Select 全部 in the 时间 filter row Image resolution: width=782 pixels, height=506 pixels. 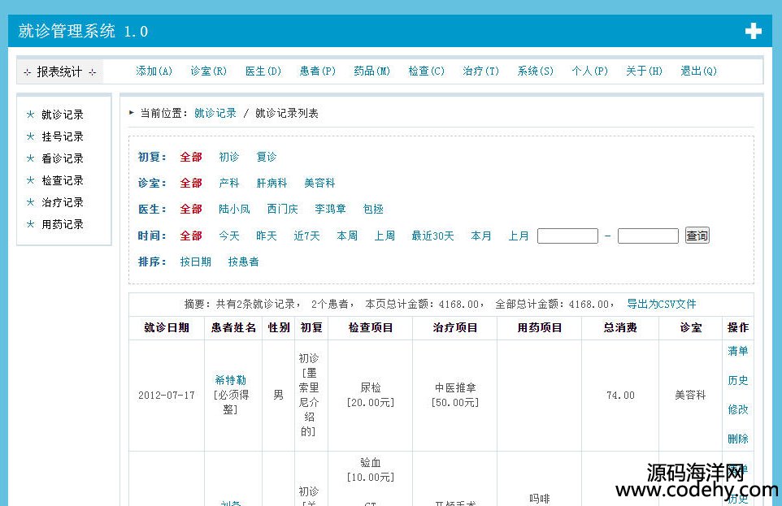tap(191, 236)
